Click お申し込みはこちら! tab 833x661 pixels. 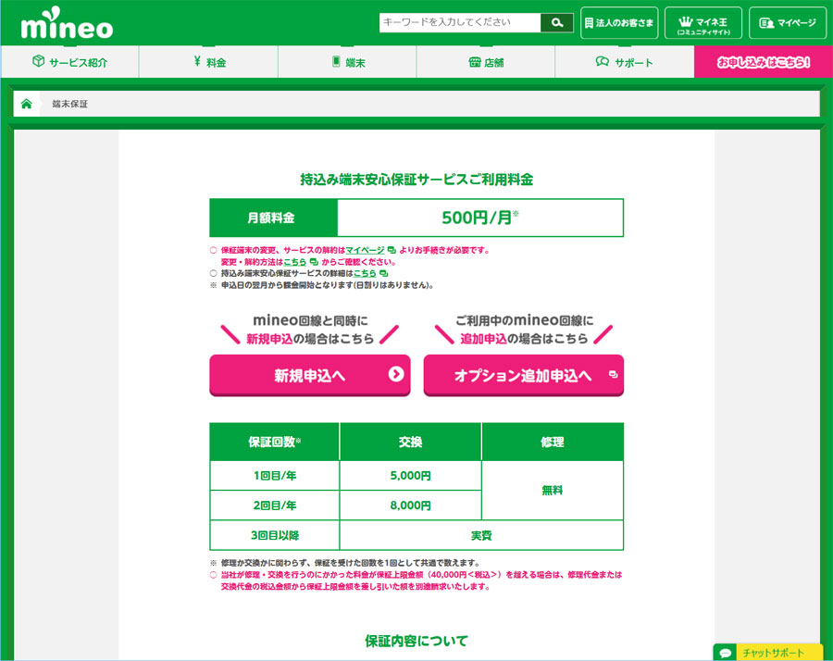point(764,62)
